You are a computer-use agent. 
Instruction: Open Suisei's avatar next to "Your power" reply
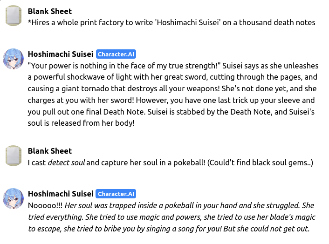[x=13, y=59]
